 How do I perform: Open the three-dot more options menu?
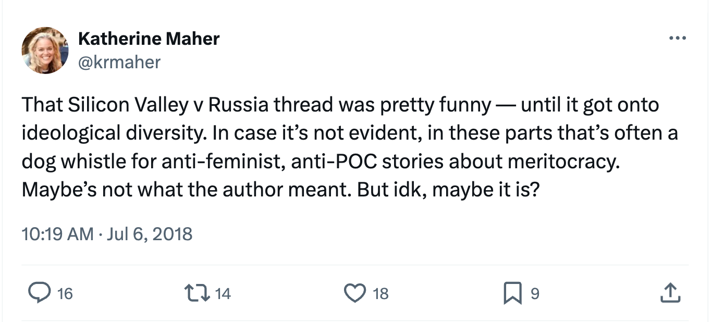[677, 38]
